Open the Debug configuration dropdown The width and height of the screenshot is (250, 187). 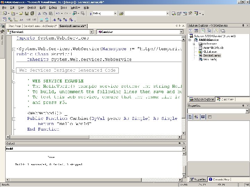[x=115, y=14]
